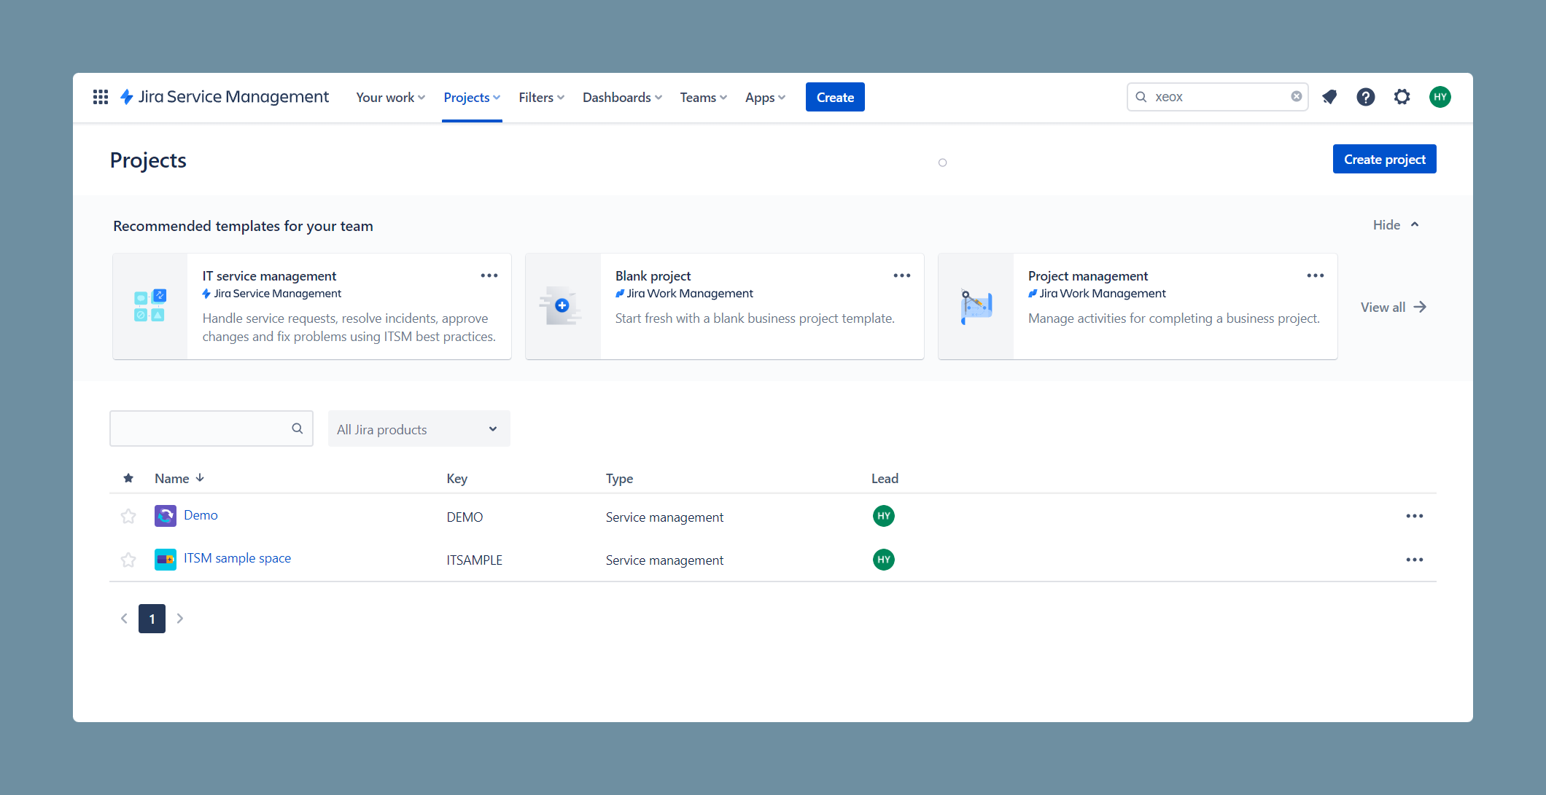The height and width of the screenshot is (795, 1546).
Task: Click the project filter search magnifier icon
Action: pyautogui.click(x=298, y=428)
